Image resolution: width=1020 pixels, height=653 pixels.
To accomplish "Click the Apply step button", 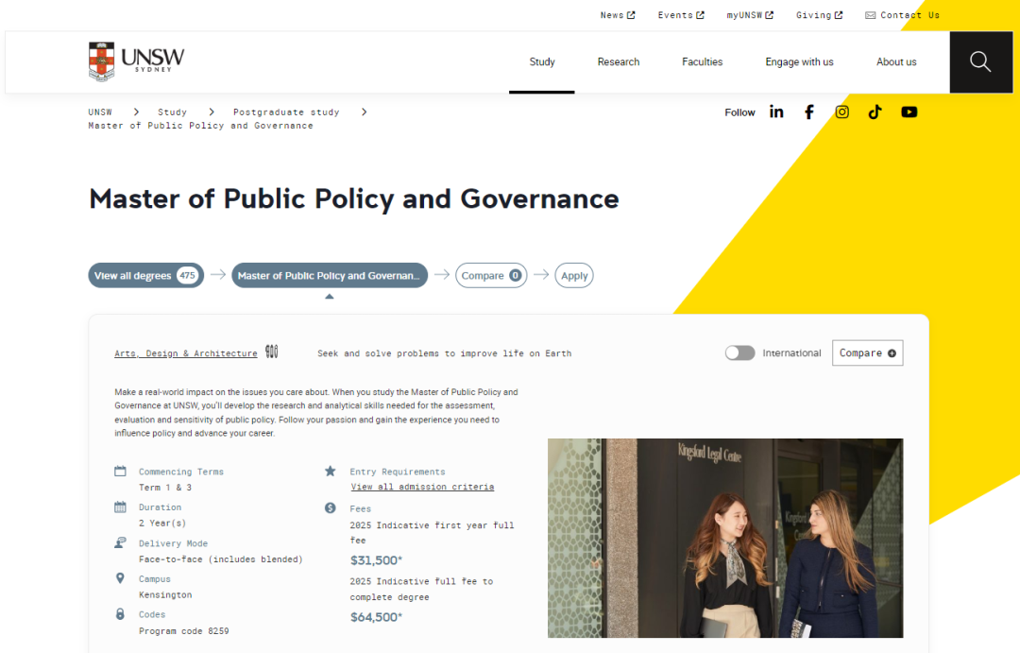I will coord(574,276).
